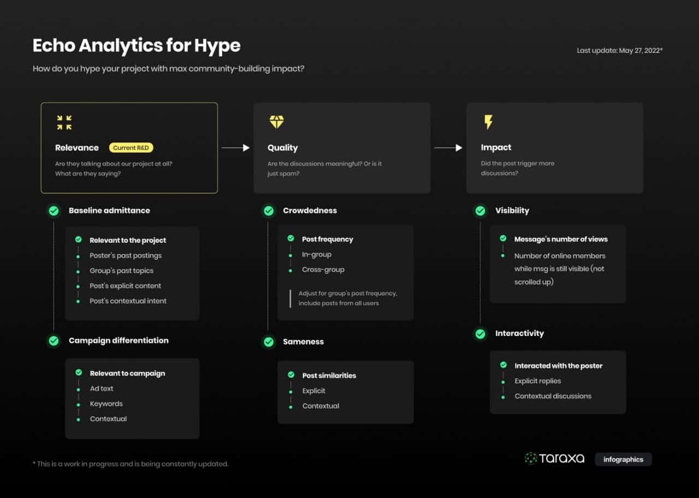Screen dimensions: 699x498
Task: Click the check next to Post frequency
Action: click(291, 238)
